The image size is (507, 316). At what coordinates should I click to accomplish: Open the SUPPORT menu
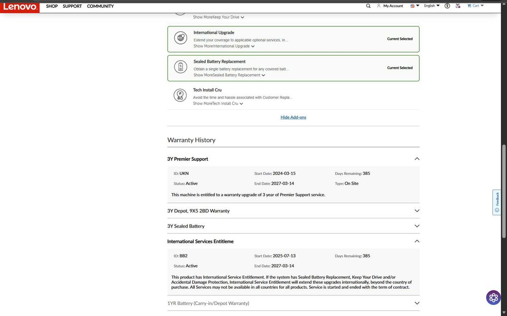pos(72,6)
